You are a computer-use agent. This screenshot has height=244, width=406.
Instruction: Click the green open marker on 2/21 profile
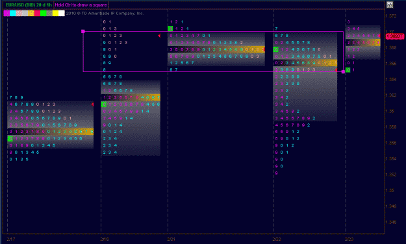pos(170,29)
